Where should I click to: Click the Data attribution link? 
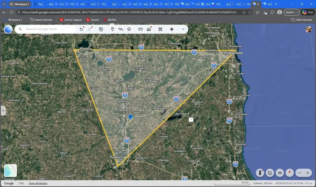(38, 183)
